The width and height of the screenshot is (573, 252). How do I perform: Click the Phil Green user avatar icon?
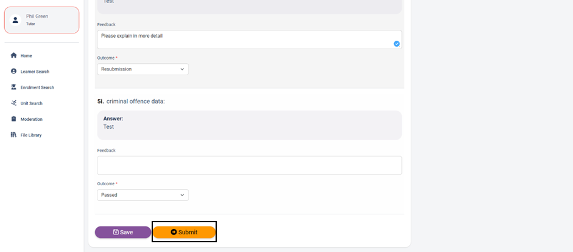[15, 20]
